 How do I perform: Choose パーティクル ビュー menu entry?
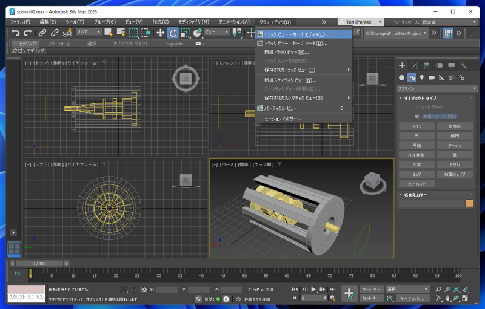click(x=304, y=108)
